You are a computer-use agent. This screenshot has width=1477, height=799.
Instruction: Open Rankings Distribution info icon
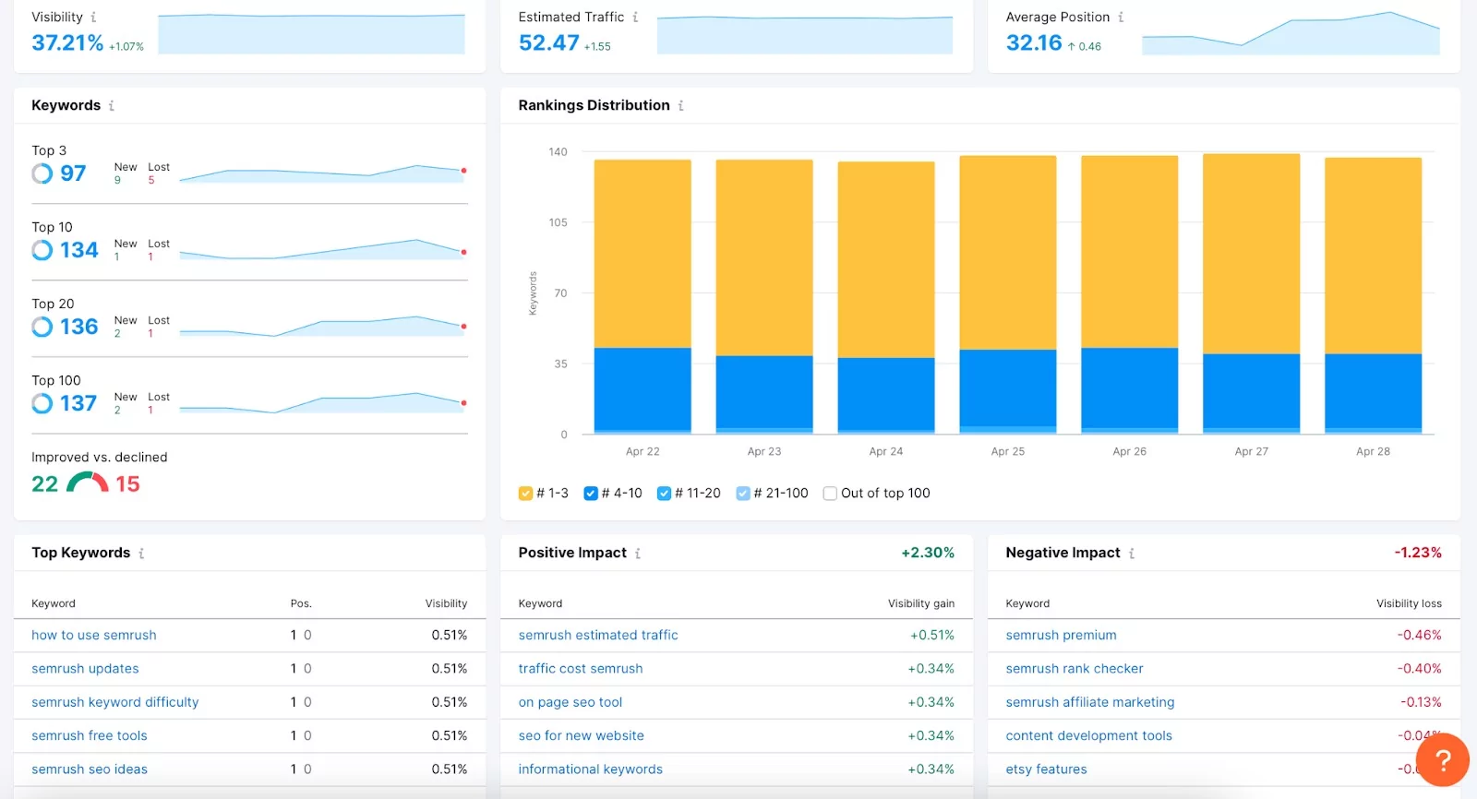[x=681, y=106]
